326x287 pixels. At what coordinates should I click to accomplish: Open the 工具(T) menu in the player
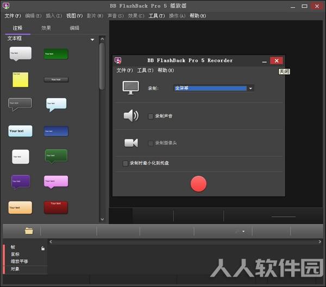[156, 16]
